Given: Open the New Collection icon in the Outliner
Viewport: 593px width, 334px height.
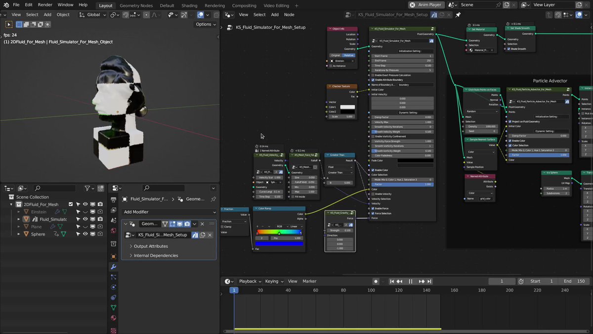Looking at the screenshot, I should pyautogui.click(x=101, y=188).
